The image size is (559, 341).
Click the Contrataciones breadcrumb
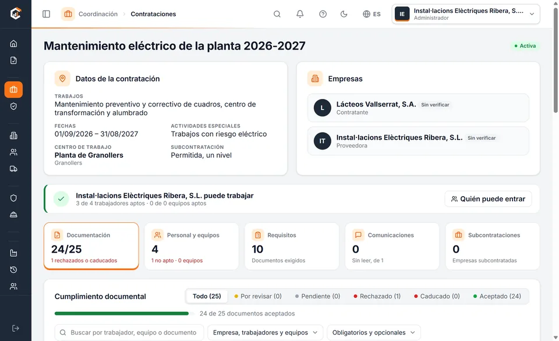153,14
